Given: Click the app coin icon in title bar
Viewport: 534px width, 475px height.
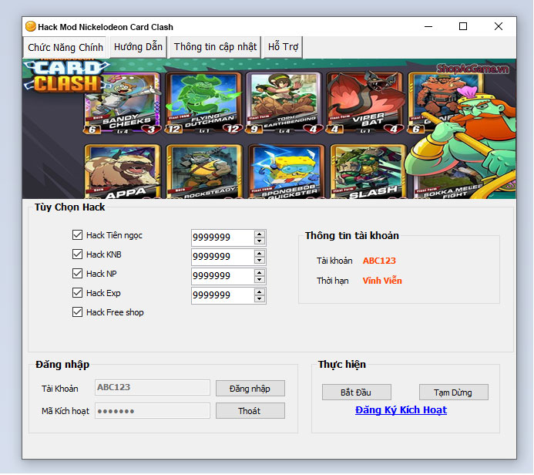Looking at the screenshot, I should pyautogui.click(x=31, y=26).
